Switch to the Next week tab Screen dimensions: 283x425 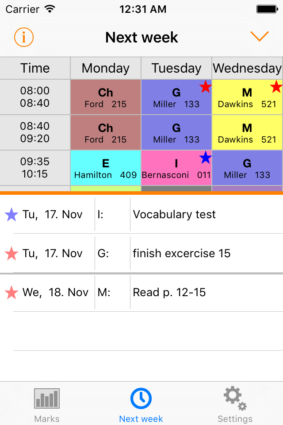[141, 405]
